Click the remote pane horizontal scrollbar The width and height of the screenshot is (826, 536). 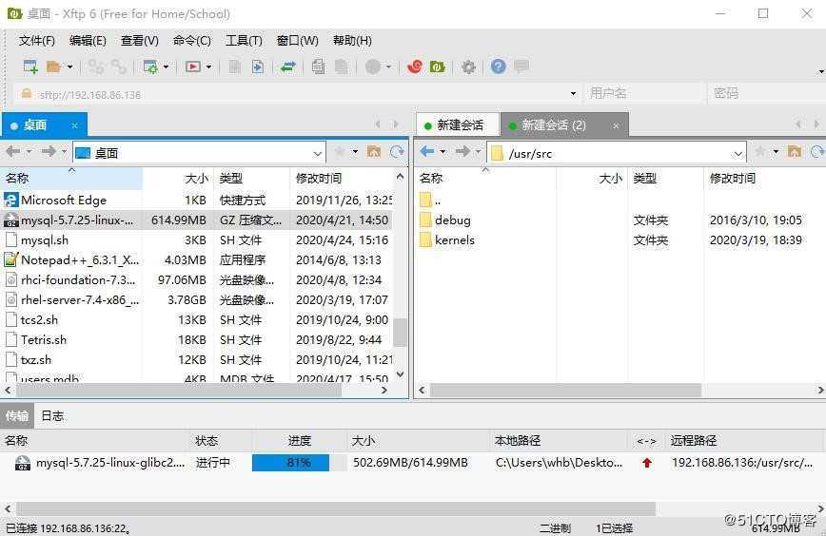point(566,390)
